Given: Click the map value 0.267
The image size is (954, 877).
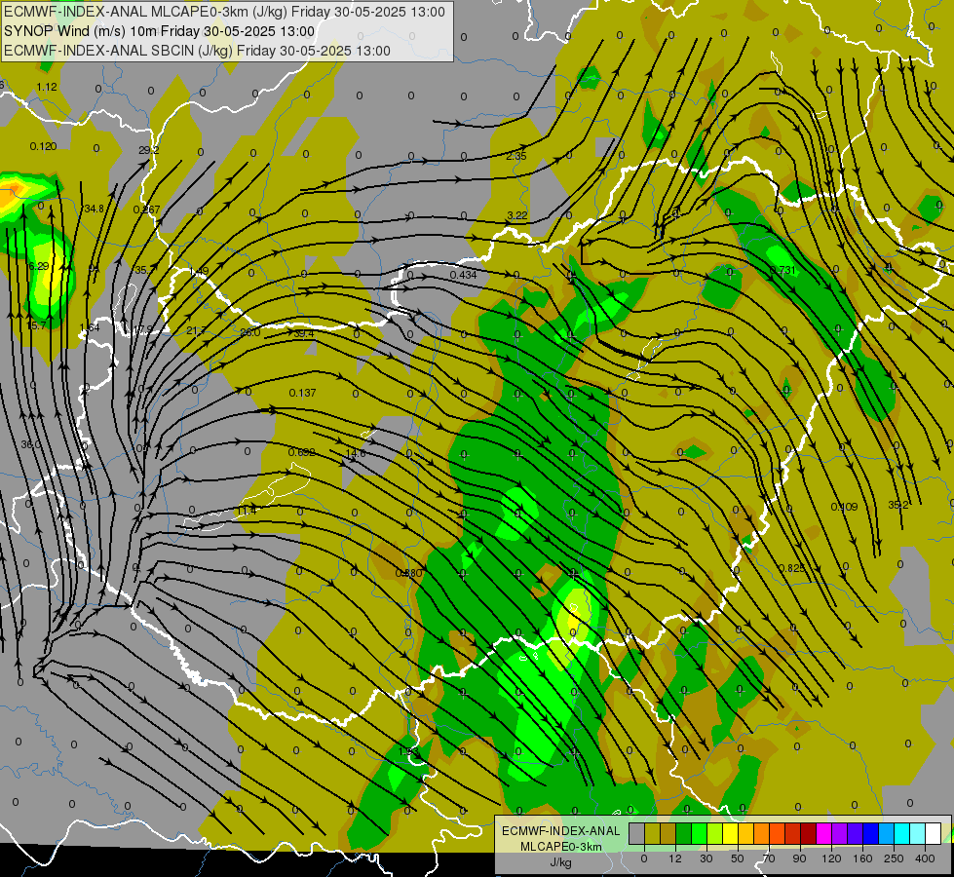Looking at the screenshot, I should click(146, 210).
